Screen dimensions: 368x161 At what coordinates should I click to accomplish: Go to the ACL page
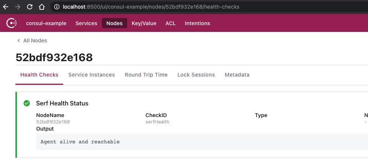click(170, 23)
